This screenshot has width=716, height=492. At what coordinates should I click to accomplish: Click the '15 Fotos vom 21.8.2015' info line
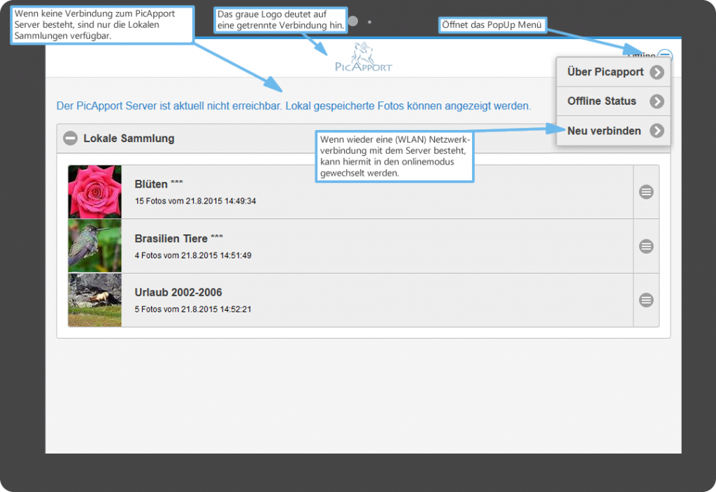pos(195,201)
